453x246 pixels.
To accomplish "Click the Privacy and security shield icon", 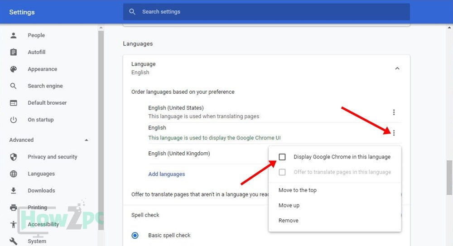I will point(13,157).
